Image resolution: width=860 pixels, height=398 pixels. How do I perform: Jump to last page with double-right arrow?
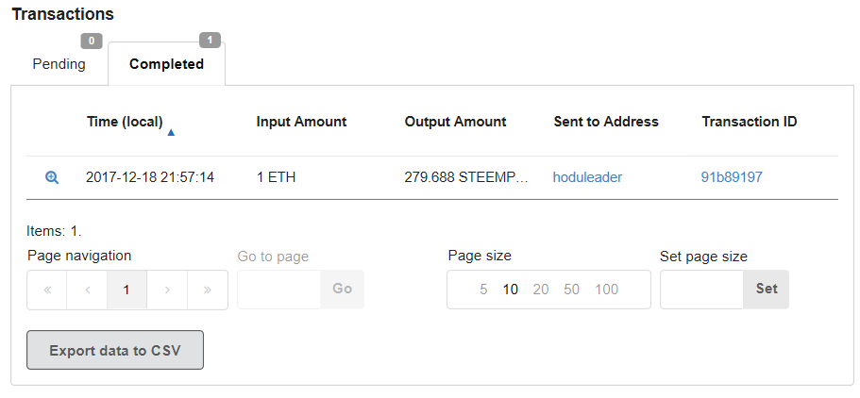[207, 290]
